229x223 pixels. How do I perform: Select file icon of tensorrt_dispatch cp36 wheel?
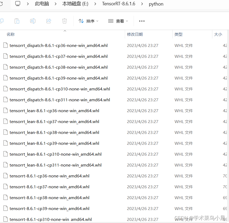click(x=6, y=45)
